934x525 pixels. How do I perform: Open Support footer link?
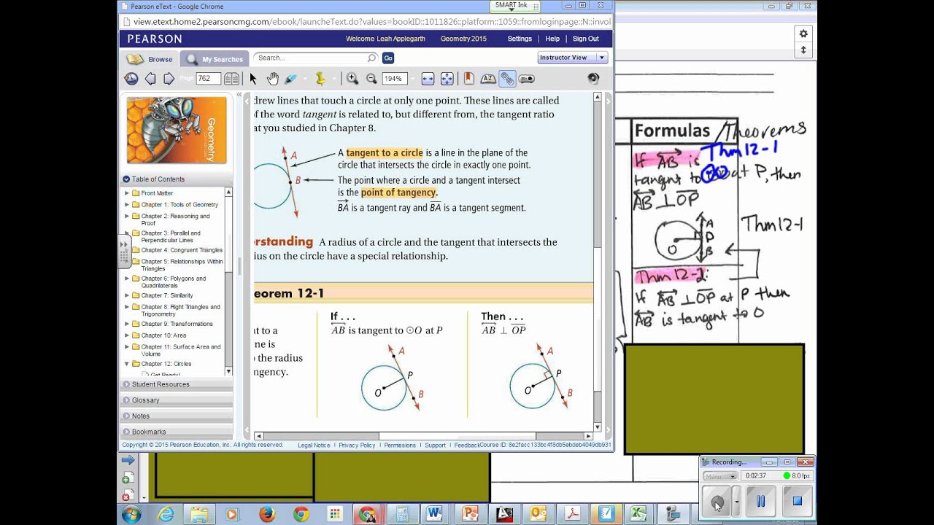click(435, 445)
